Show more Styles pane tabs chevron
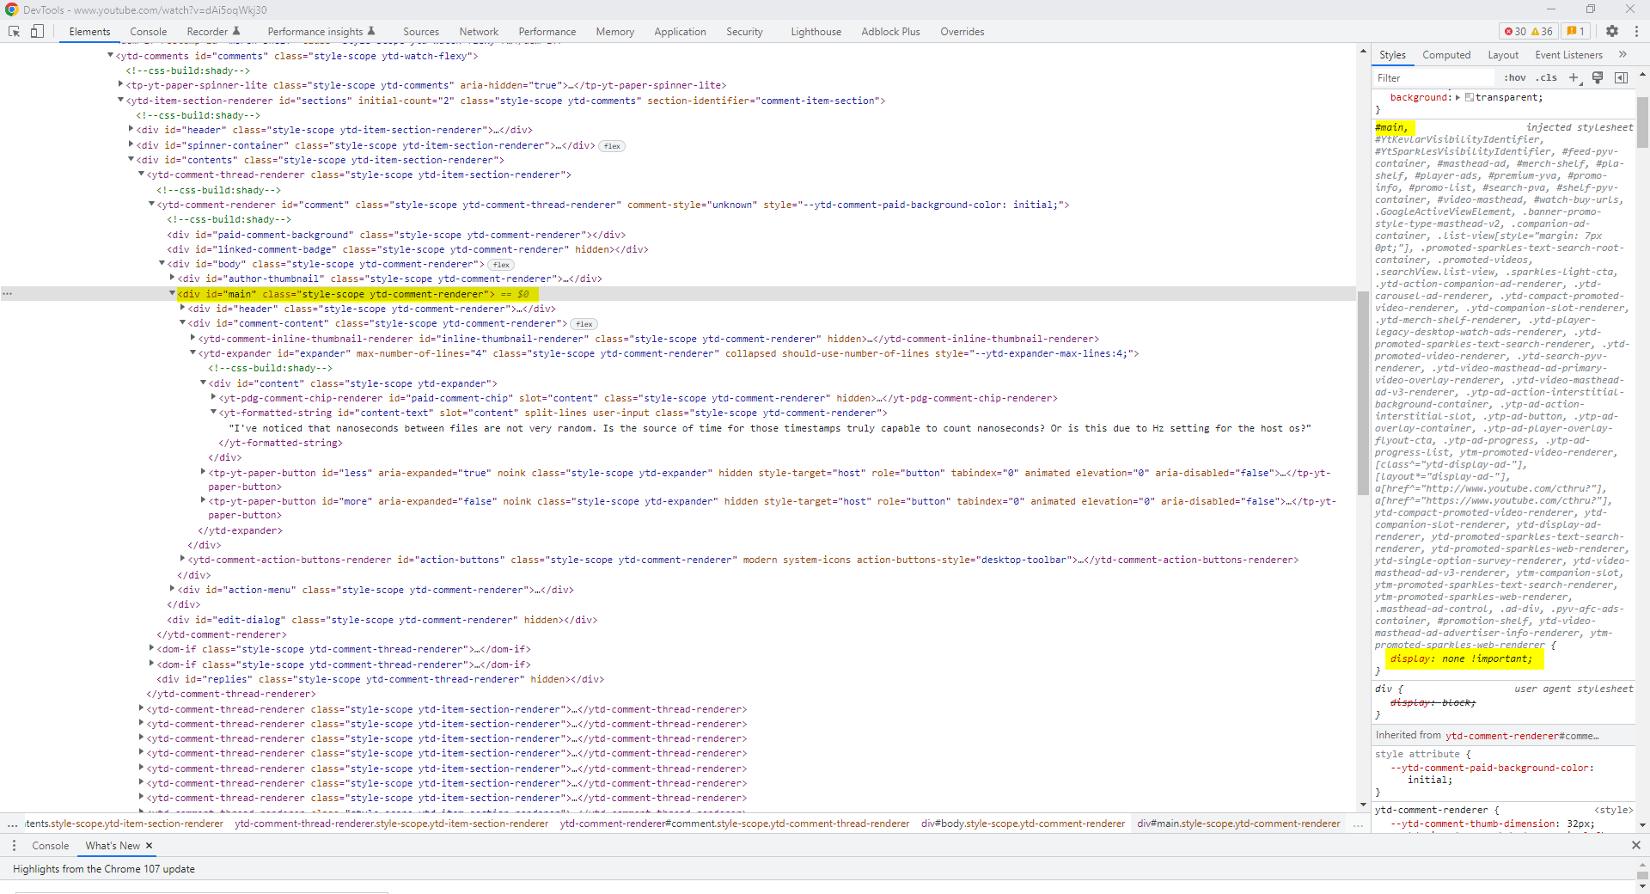Viewport: 1650px width, 894px height. (x=1622, y=54)
